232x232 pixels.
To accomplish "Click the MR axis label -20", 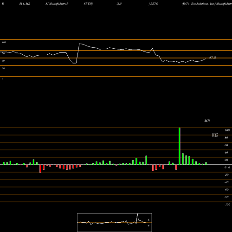I will pyautogui.click(x=226, y=175).
